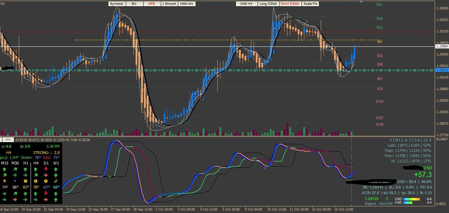Click the current price label 1.29884
The image size is (449, 213).
pos(442,46)
